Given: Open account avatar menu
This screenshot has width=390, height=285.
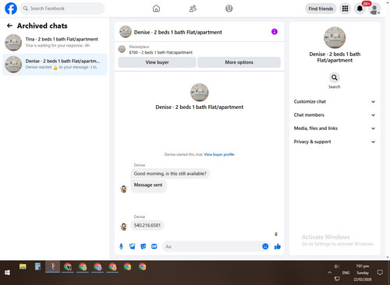Looking at the screenshot, I should (374, 9).
